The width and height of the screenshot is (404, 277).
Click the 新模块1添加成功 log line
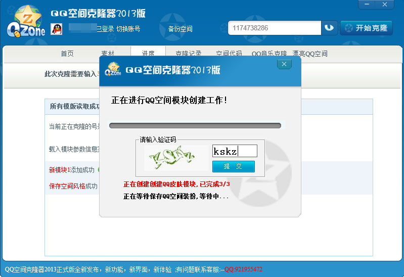72,170
